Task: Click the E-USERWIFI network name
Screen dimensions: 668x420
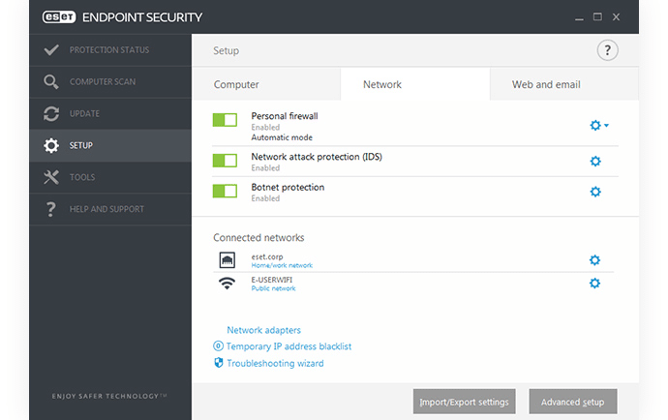Action: 272,280
